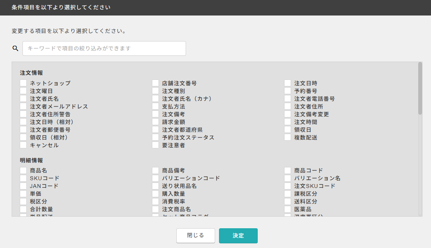This screenshot has height=248, width=431.
Task: Toggle the SKUコード checkbox
Action: point(23,178)
